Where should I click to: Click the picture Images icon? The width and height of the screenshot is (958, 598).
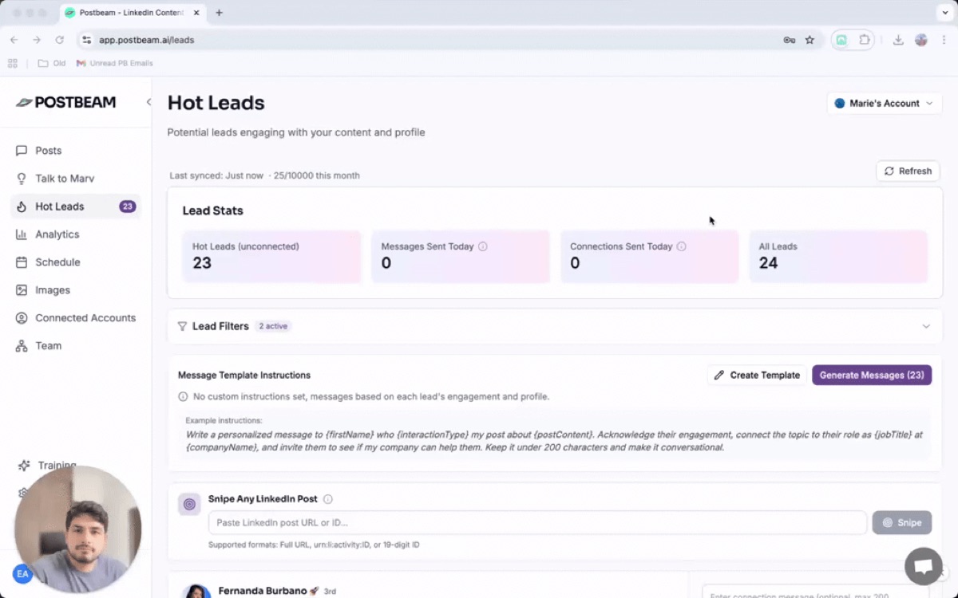pyautogui.click(x=22, y=290)
